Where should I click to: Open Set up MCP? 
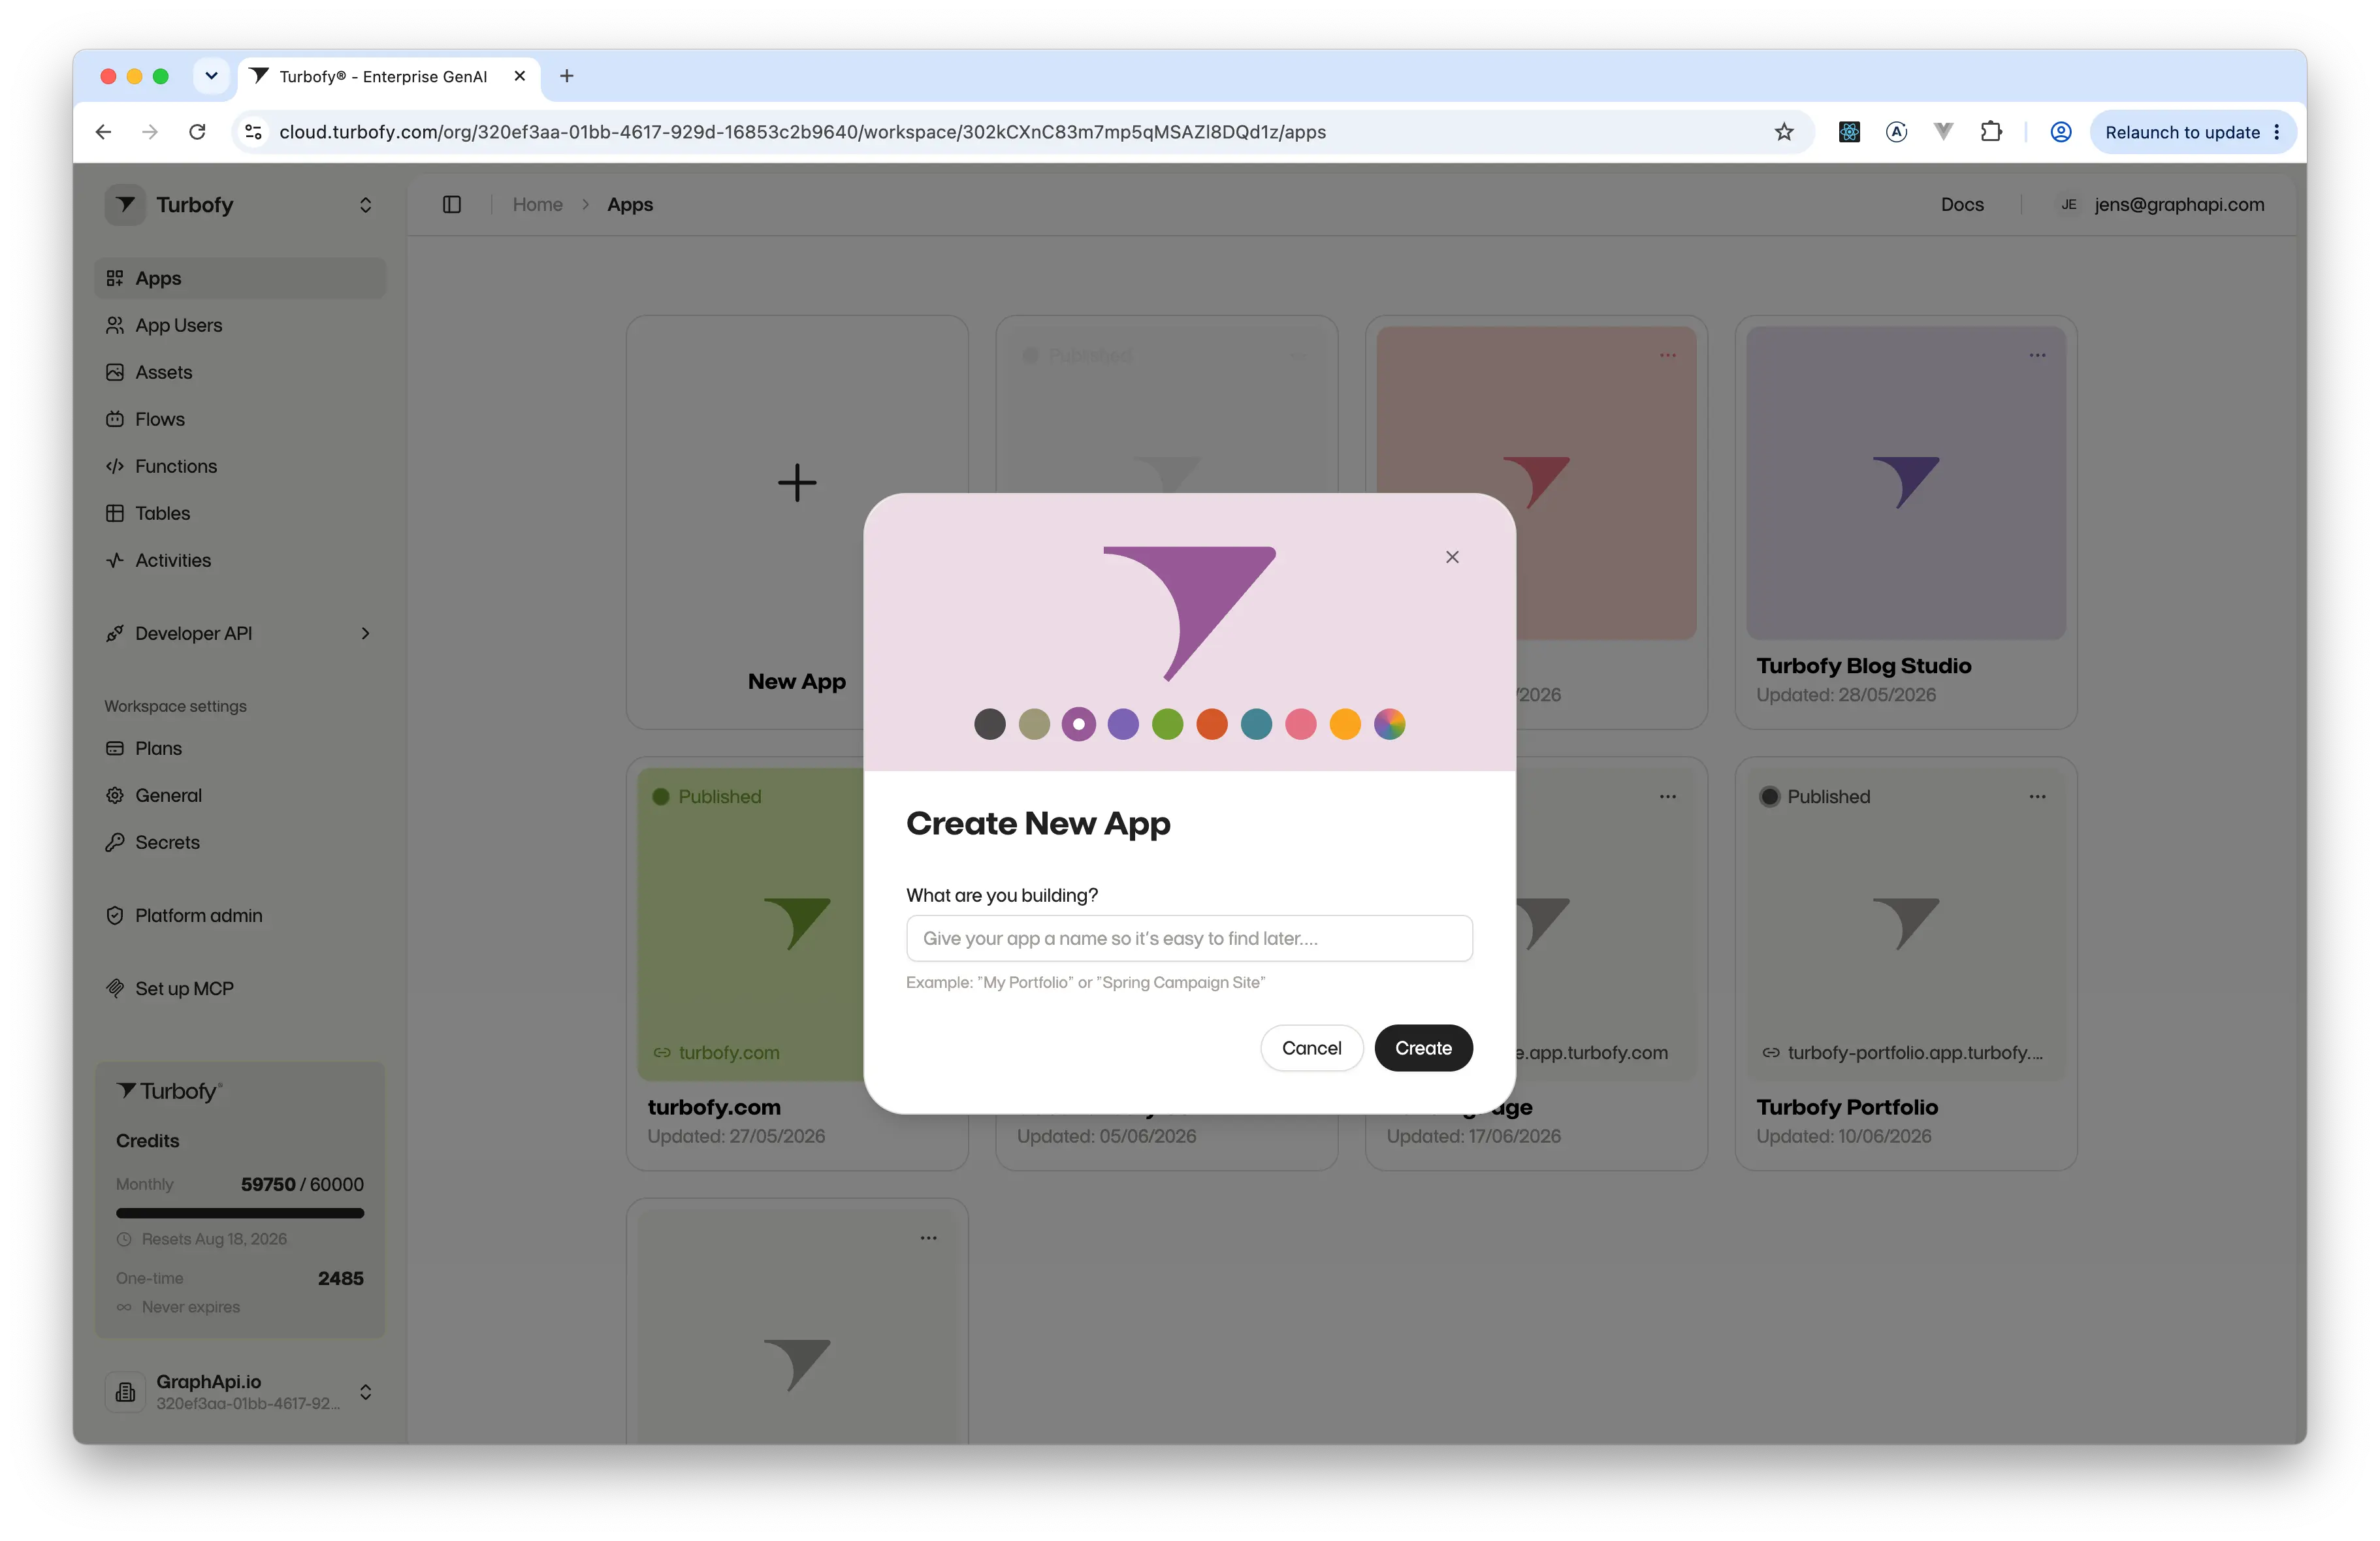click(240, 988)
